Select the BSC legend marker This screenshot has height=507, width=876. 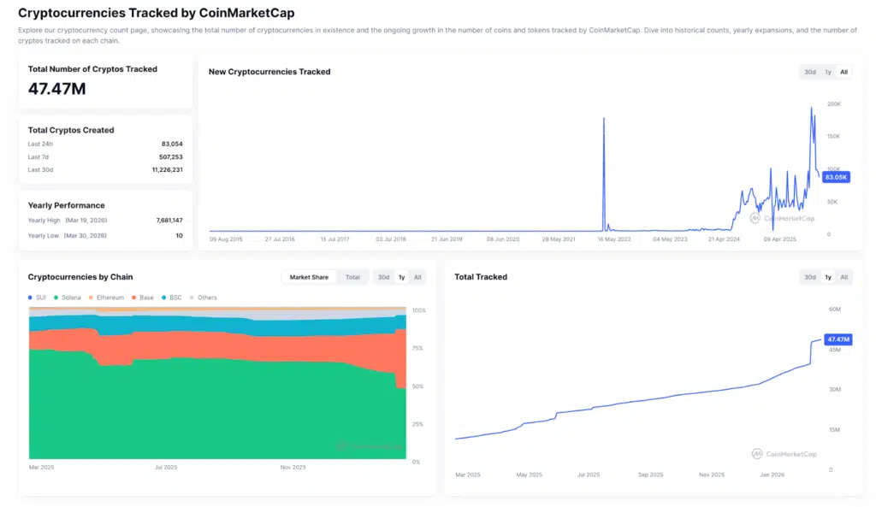tap(163, 297)
